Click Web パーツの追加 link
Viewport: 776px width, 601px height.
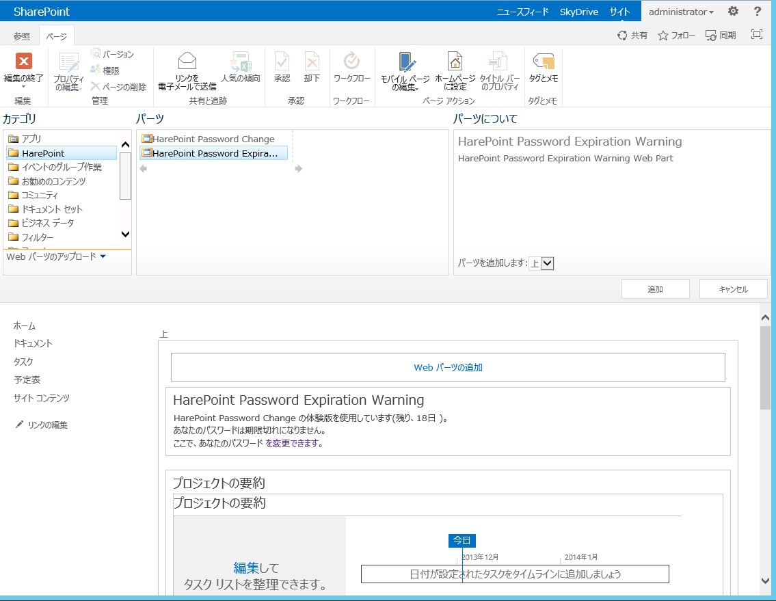[448, 367]
